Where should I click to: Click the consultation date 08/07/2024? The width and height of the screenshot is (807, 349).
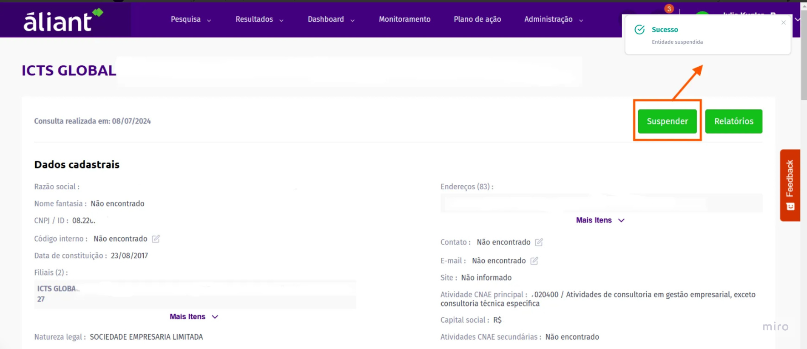tap(131, 121)
